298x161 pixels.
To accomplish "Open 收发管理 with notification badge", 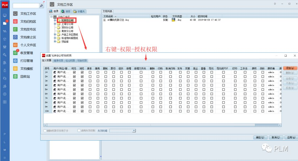I will point(26,53).
